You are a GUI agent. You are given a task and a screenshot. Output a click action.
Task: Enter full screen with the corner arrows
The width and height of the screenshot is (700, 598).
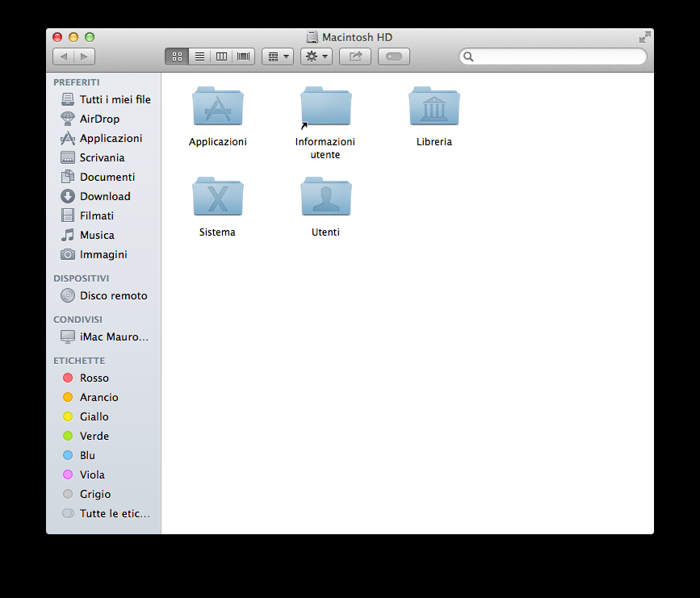tap(644, 37)
